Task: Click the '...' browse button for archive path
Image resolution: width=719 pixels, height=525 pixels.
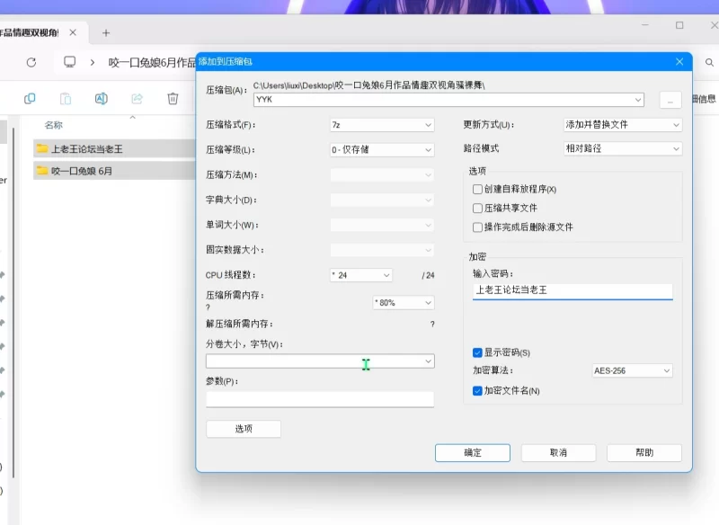Action: 670,100
